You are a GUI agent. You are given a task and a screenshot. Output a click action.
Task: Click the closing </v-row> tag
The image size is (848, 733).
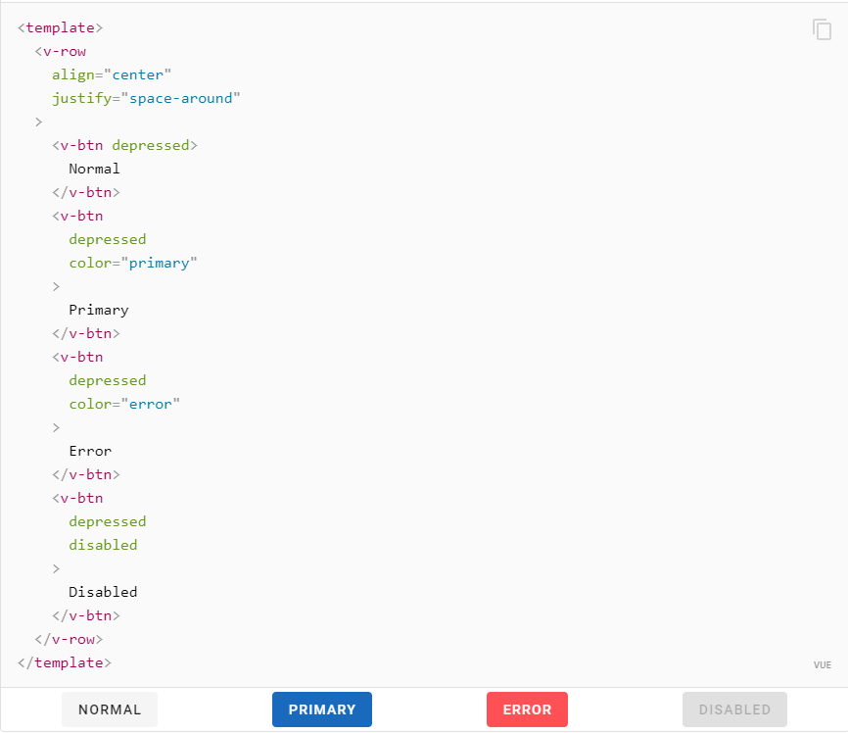point(69,639)
